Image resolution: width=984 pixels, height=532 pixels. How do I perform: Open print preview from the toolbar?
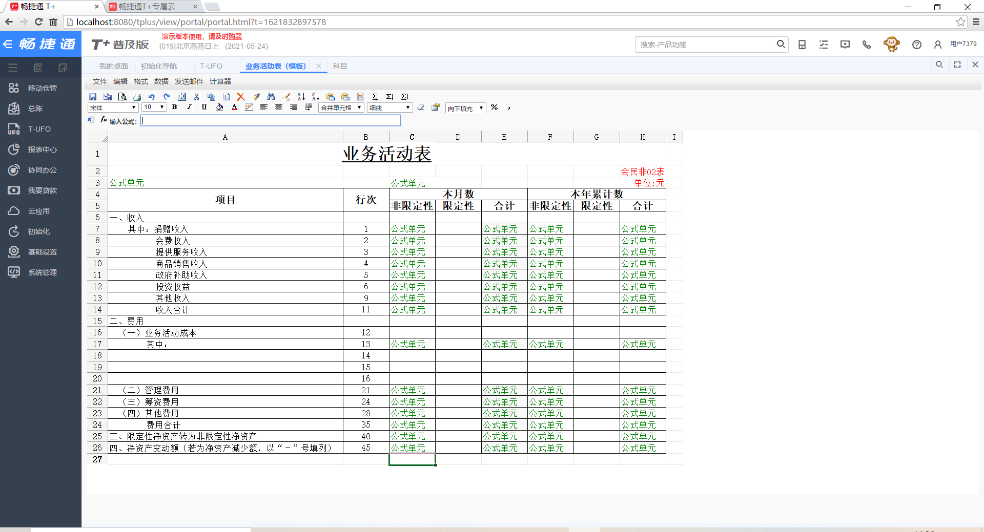coord(122,97)
